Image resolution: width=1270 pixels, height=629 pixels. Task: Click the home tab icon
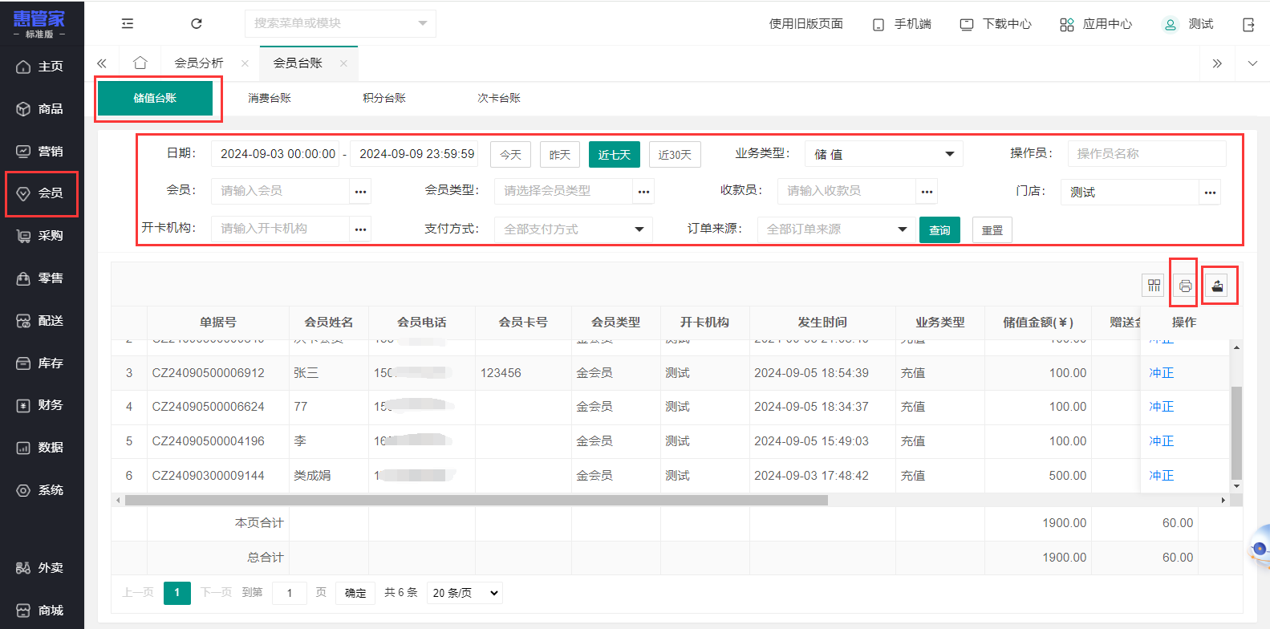pos(140,63)
